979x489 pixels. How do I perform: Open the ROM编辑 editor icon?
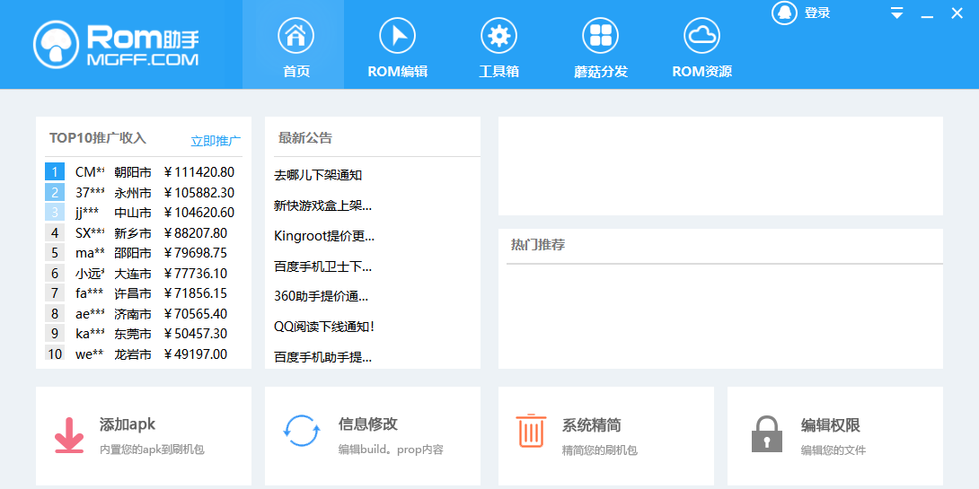point(397,36)
